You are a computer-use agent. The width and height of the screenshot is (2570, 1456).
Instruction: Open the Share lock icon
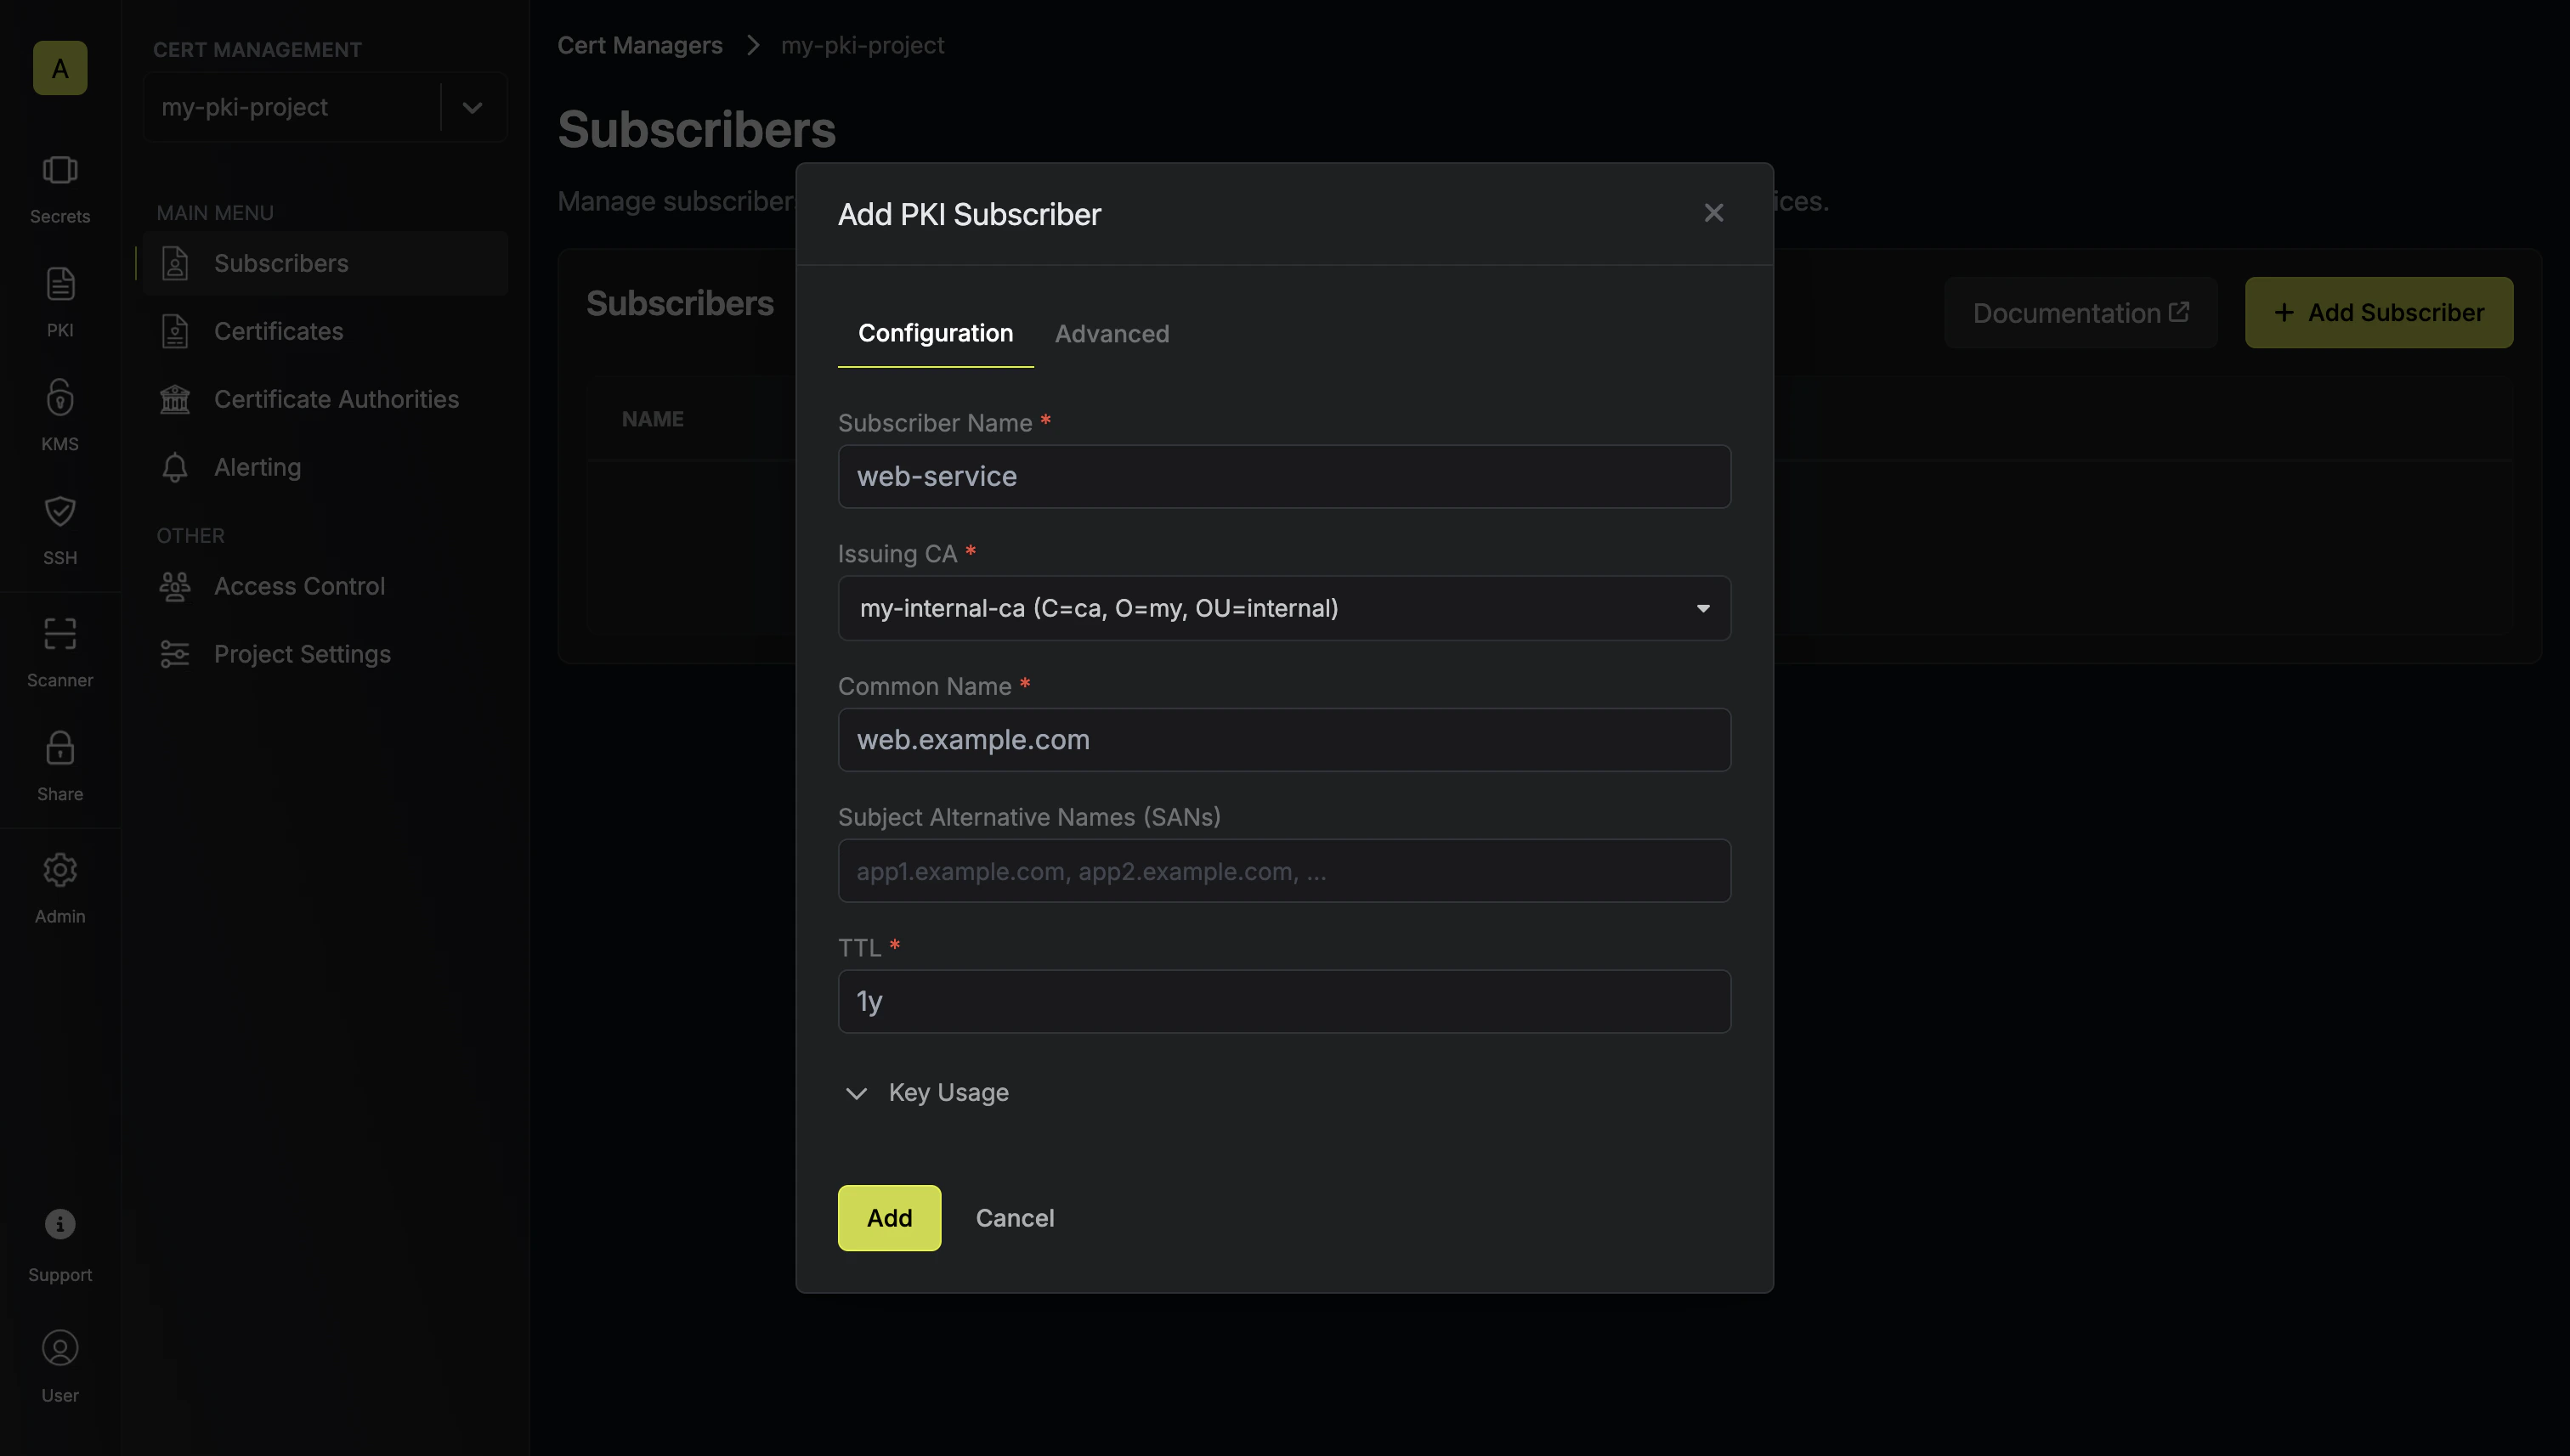(60, 748)
